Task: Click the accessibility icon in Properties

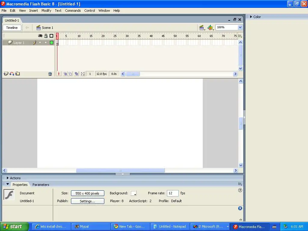Action: pos(240,208)
